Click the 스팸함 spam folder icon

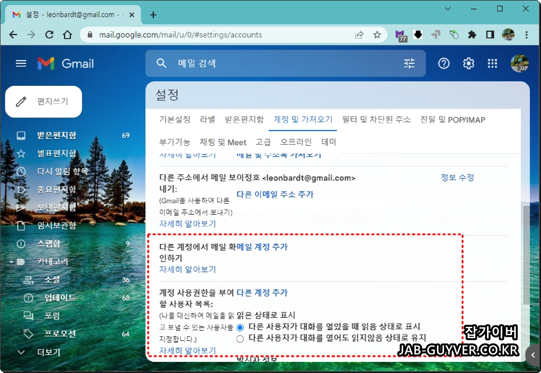click(21, 244)
